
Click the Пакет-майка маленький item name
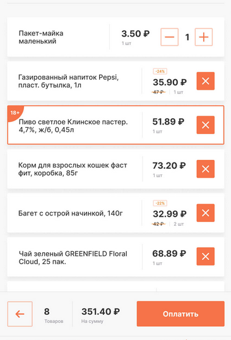(41, 37)
